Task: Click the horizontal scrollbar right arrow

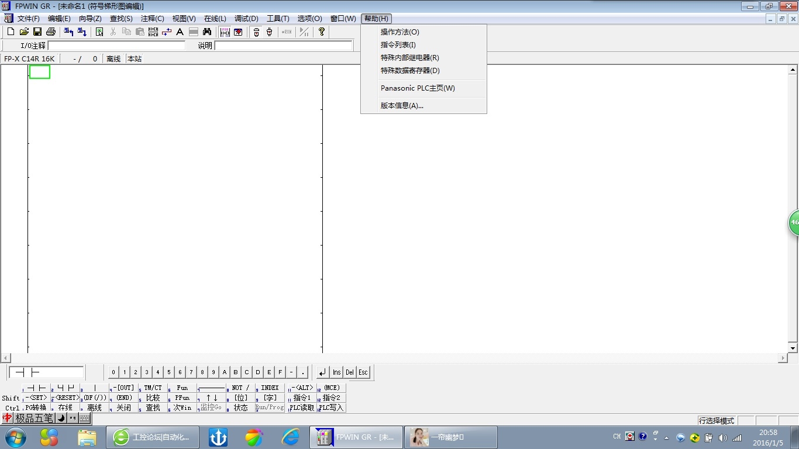Action: (783, 358)
